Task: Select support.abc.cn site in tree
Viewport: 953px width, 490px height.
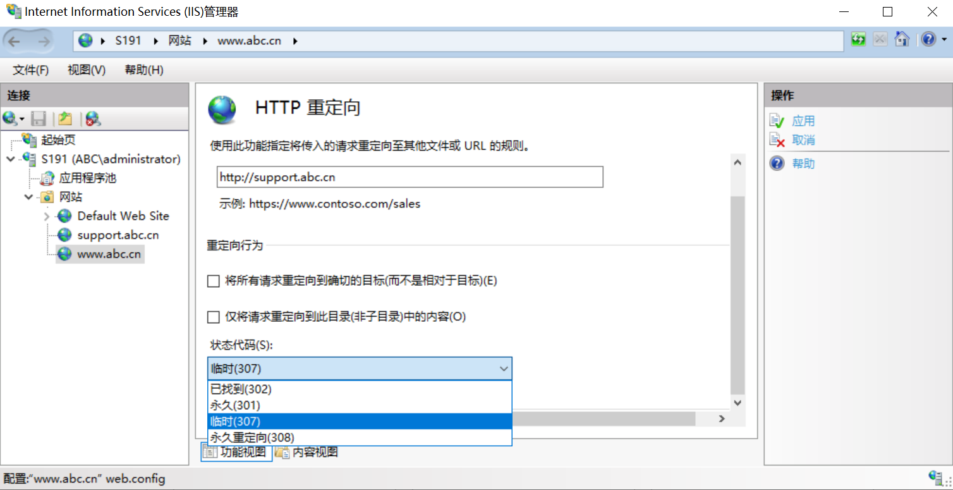Action: tap(118, 235)
